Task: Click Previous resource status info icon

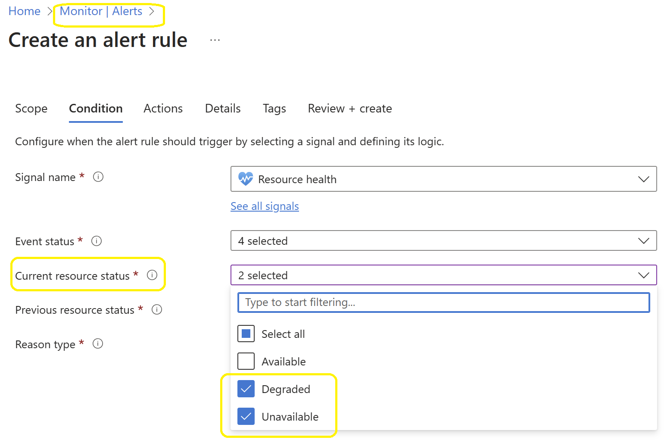Action: tap(157, 309)
